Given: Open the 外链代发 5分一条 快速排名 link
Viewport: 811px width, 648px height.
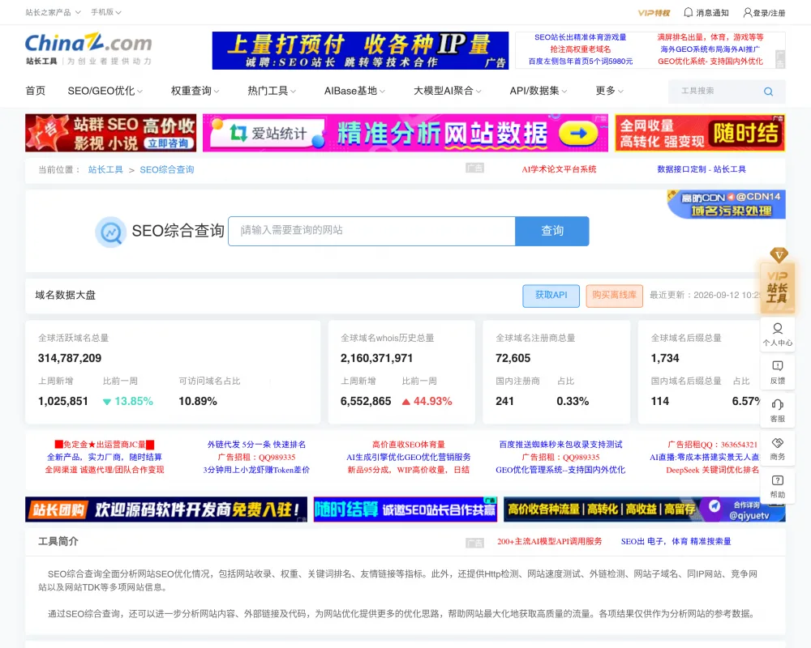Looking at the screenshot, I should [x=256, y=445].
